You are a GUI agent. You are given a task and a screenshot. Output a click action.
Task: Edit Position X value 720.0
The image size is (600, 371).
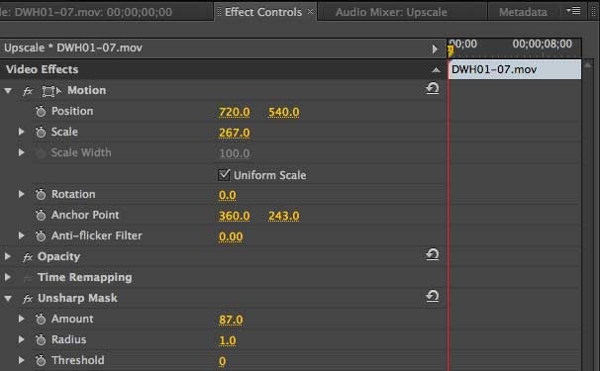(x=235, y=112)
